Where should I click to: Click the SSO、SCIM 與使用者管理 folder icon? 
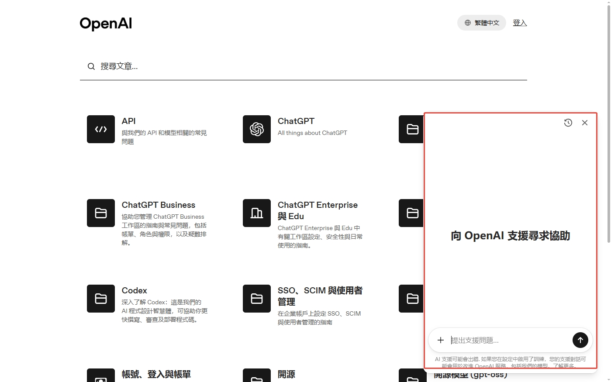257,299
